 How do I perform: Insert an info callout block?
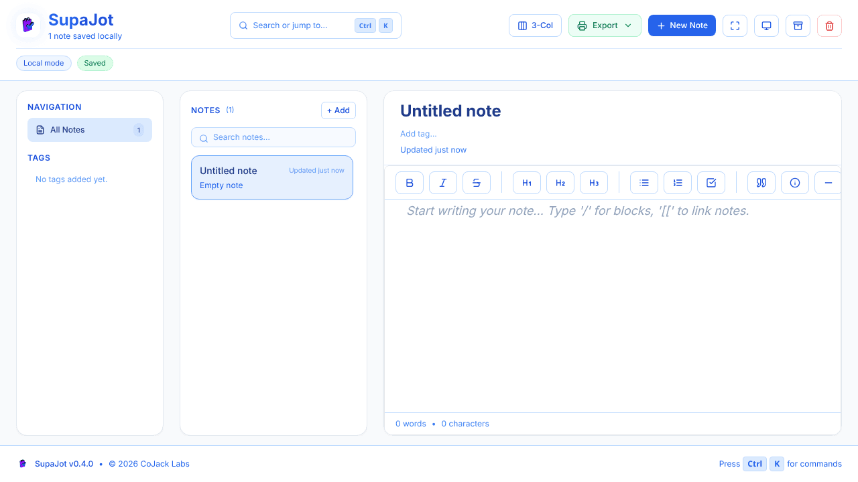(x=795, y=183)
